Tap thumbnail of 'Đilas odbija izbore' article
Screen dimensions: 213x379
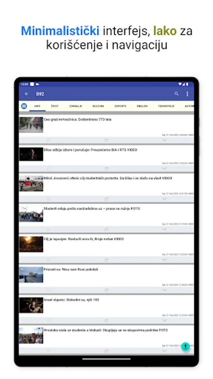(x=31, y=154)
